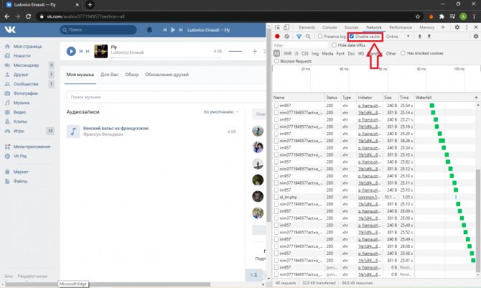Add current track with plus icon
Image resolution: width=481 pixels, height=288 pixels.
(x=255, y=51)
